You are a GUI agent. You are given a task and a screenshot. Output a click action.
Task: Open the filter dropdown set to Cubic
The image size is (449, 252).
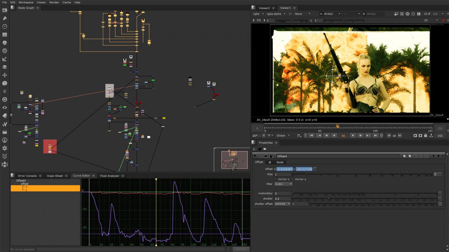[x=283, y=184]
